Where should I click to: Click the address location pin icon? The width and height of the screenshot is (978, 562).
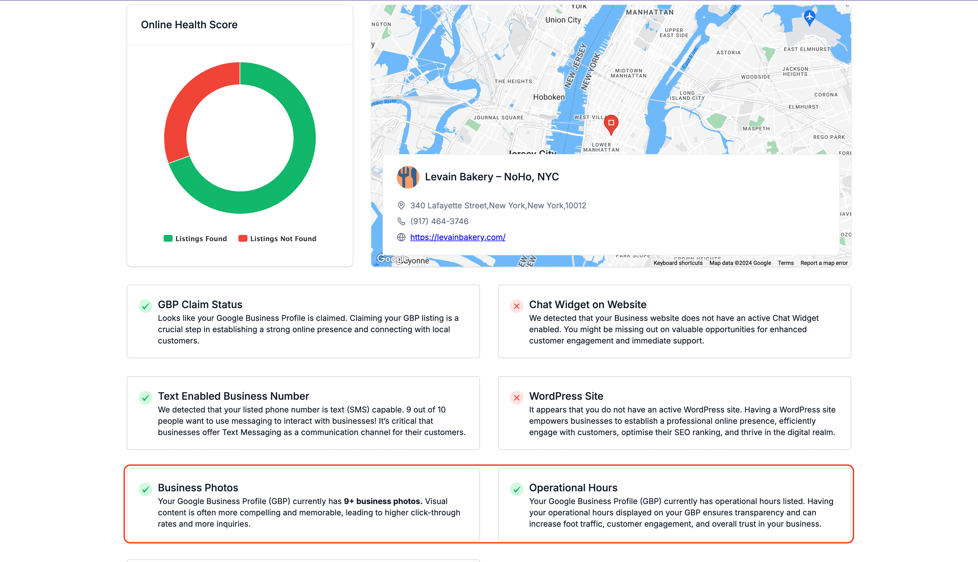401,206
